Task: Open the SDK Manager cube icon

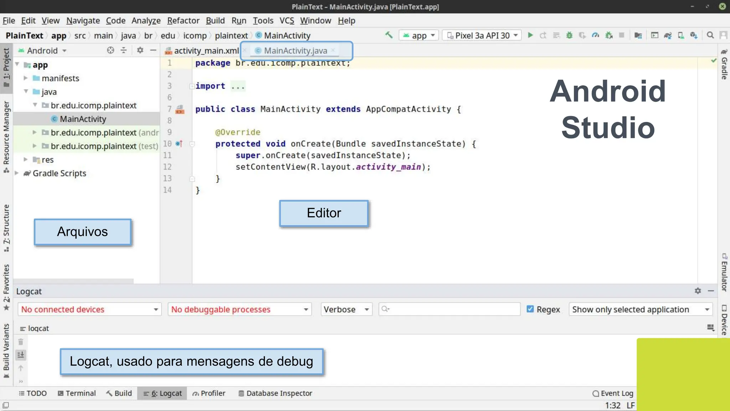Action: (694, 35)
